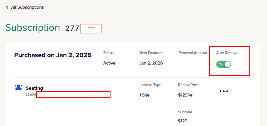Image resolution: width=267 pixels, height=126 pixels.
Task: Go back to All Subscriptions
Action: [x=27, y=7]
